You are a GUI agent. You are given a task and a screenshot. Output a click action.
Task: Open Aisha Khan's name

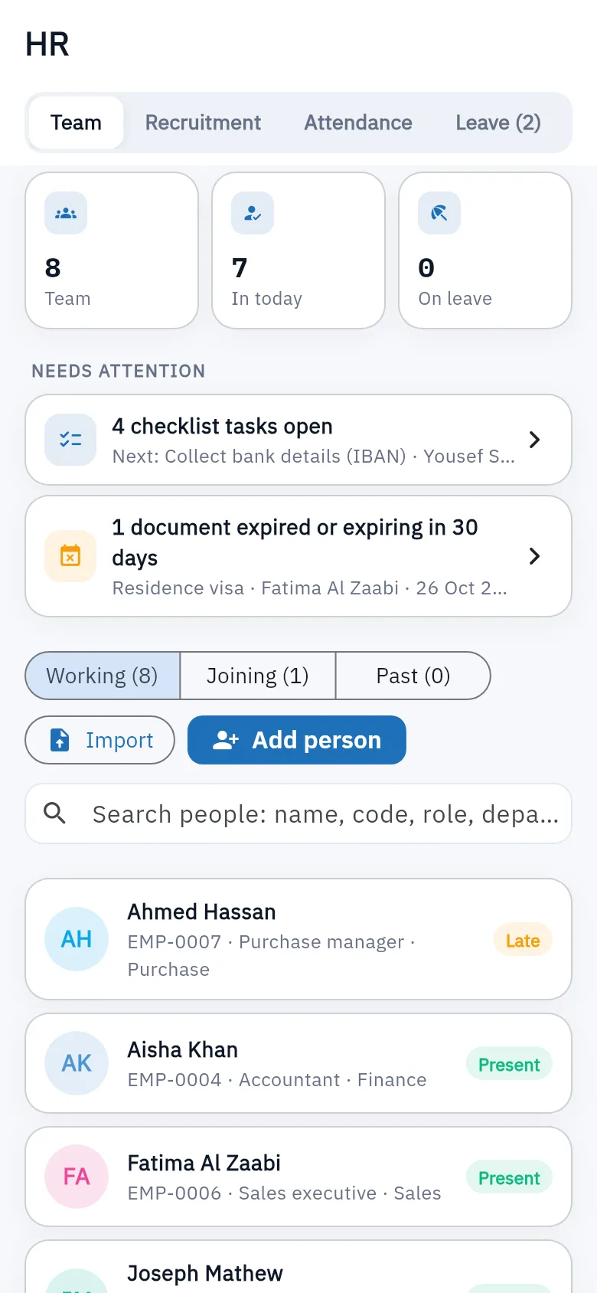(182, 1049)
